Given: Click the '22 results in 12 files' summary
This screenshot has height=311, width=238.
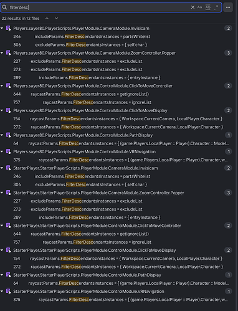Looking at the screenshot, I should click(x=21, y=19).
